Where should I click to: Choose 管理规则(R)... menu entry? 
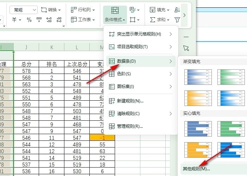coord(141,126)
